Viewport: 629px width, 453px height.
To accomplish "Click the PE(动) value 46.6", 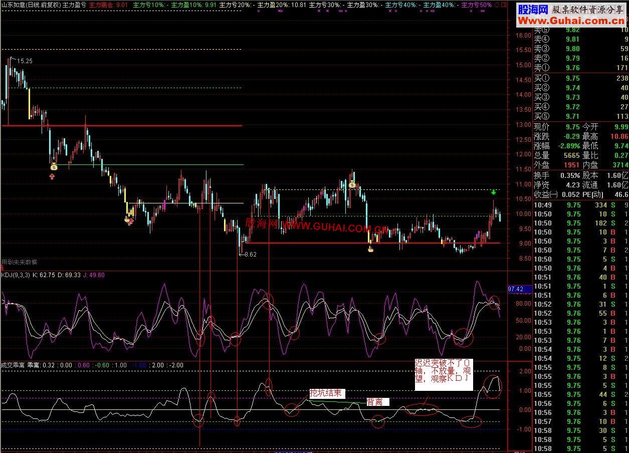I will [621, 194].
